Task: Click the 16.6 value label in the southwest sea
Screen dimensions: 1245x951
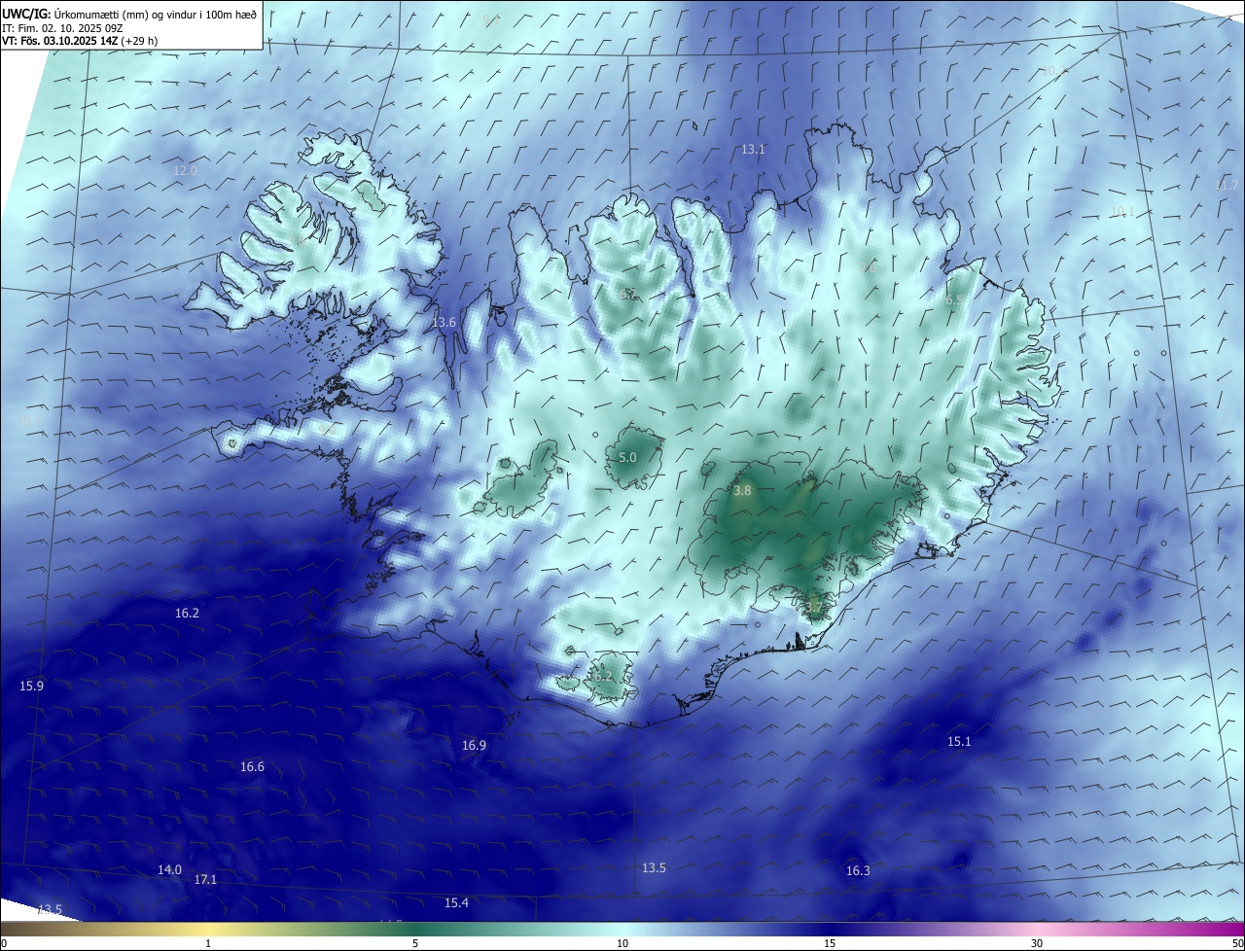Action: click(252, 767)
